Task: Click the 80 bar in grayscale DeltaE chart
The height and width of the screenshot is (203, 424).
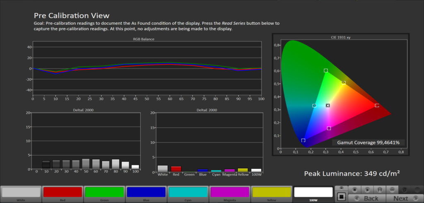Action: click(116, 164)
